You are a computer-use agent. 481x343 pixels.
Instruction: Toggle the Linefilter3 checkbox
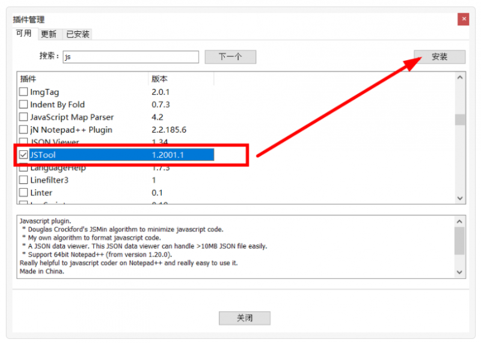click(x=23, y=180)
